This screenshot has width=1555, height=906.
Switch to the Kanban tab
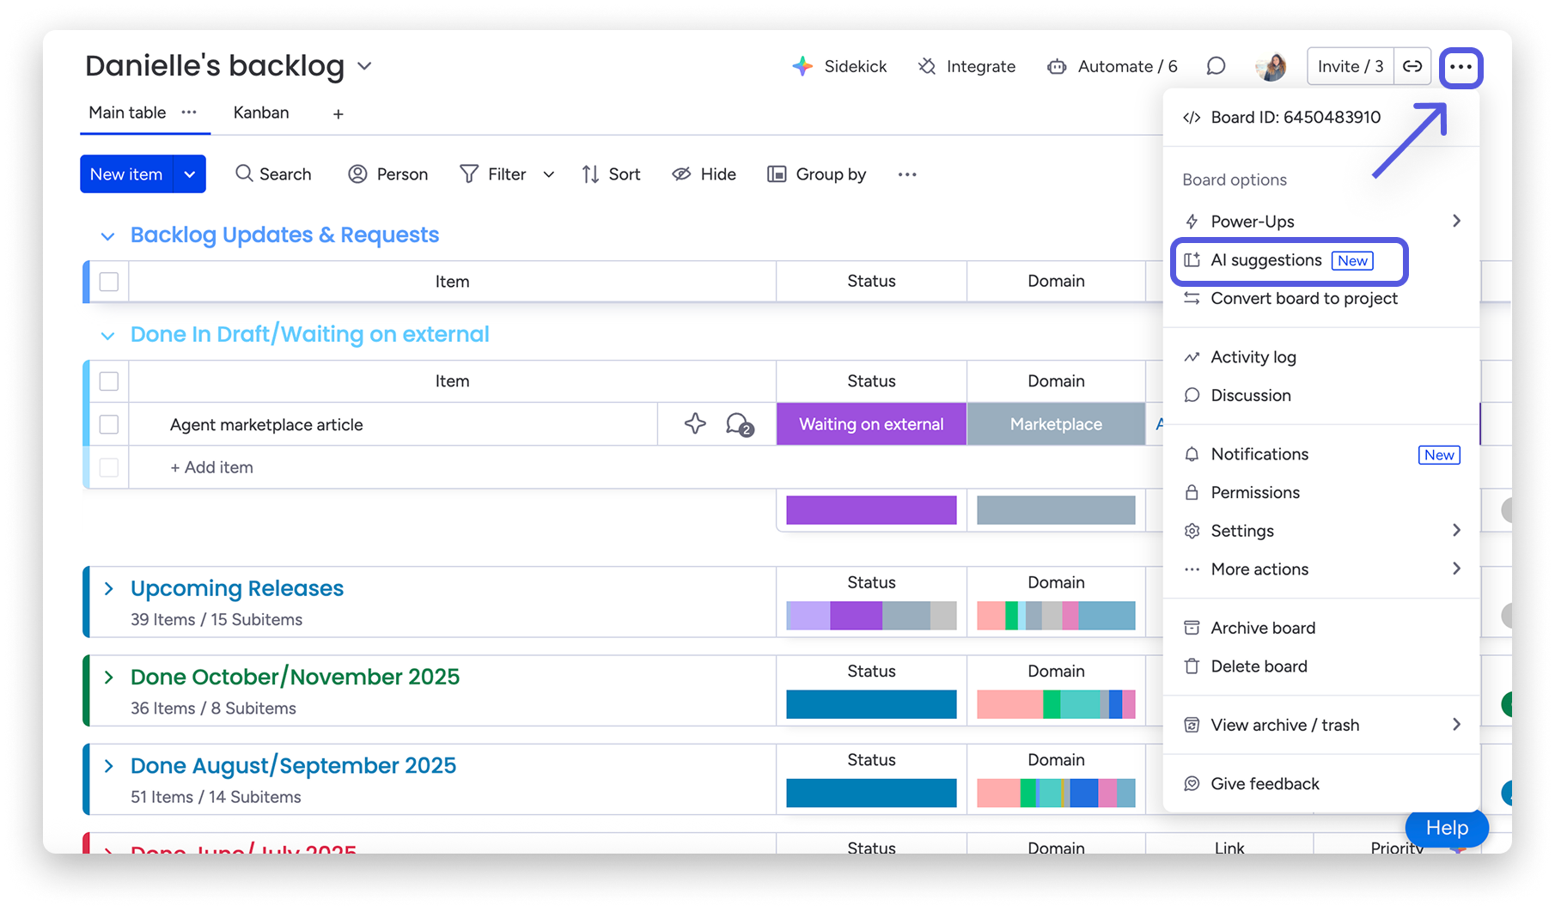click(261, 112)
